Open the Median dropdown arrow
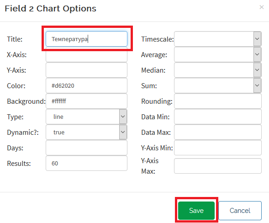The width and height of the screenshot is (269, 223). [x=257, y=70]
